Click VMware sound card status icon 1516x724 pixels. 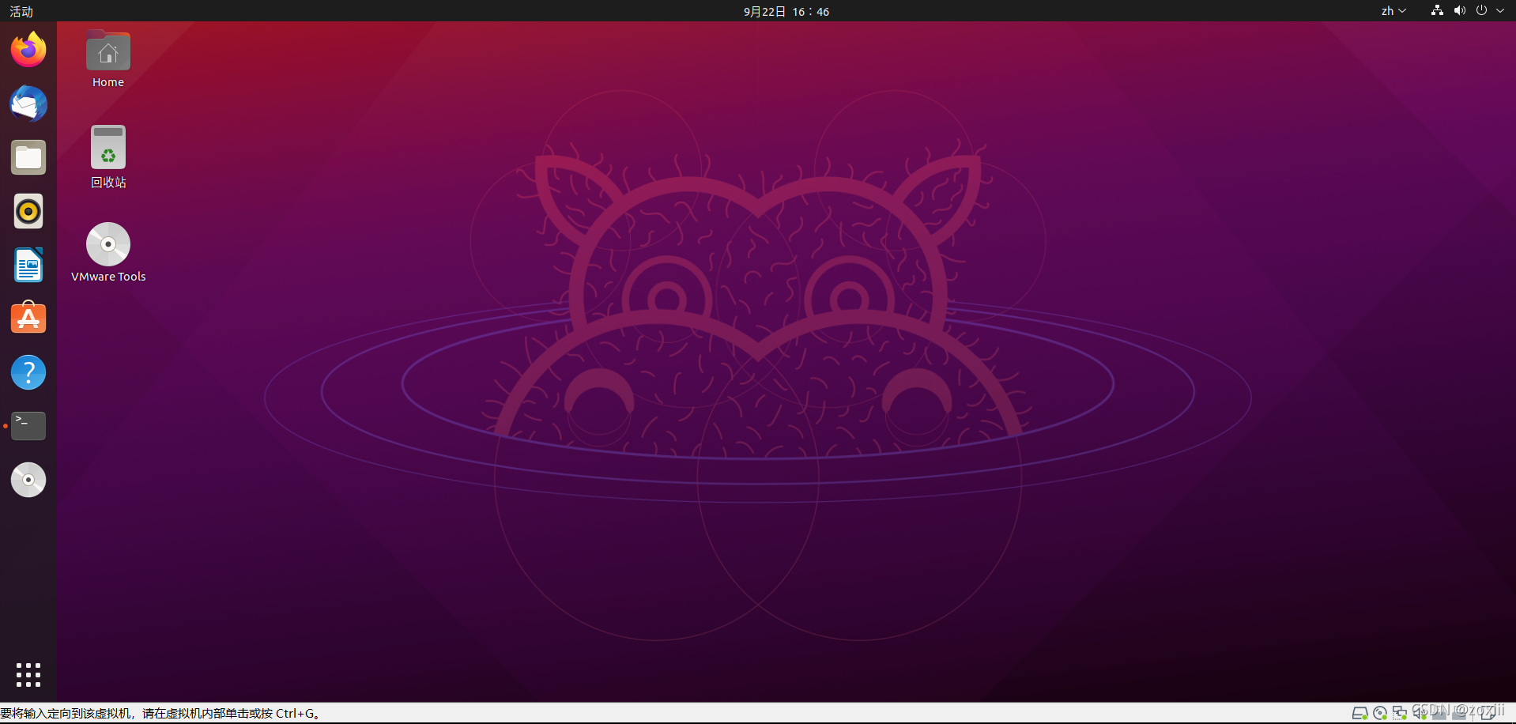tap(1420, 714)
